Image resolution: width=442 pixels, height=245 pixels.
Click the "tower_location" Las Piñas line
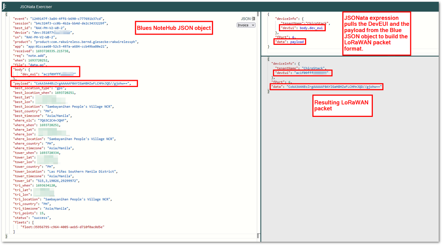pos(65,171)
